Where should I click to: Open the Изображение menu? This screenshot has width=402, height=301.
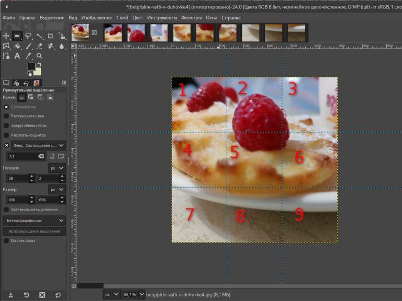tap(97, 18)
